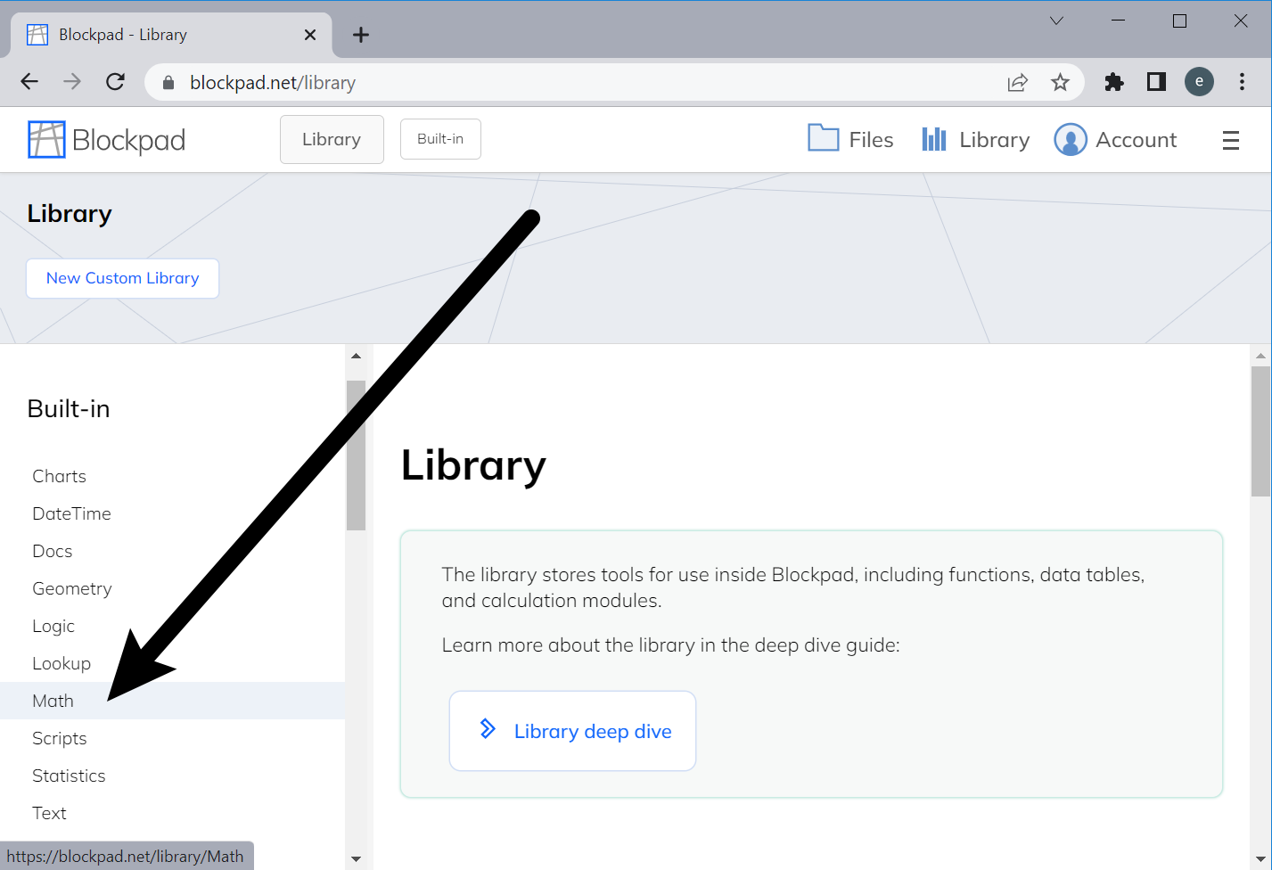The height and width of the screenshot is (870, 1272).
Task: Open the Files folder icon
Action: [x=824, y=138]
